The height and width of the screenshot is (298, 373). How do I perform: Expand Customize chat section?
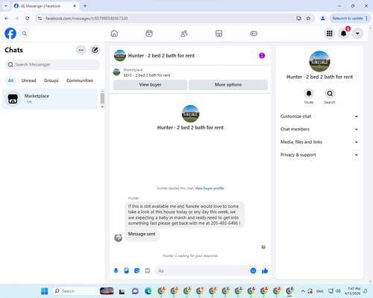(x=319, y=116)
